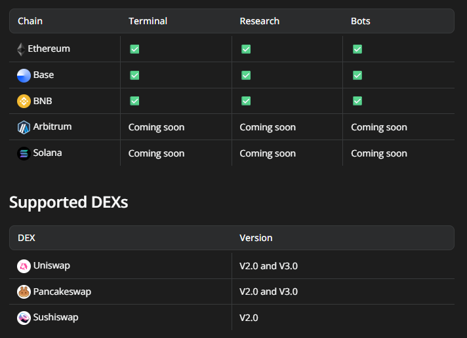
Task: Click the Supported DEXs heading
Action: (x=68, y=202)
